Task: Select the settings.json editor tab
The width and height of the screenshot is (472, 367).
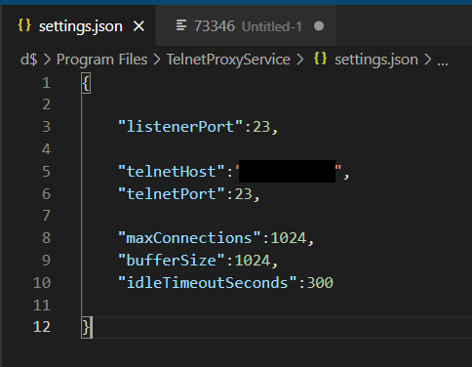Action: coord(78,26)
